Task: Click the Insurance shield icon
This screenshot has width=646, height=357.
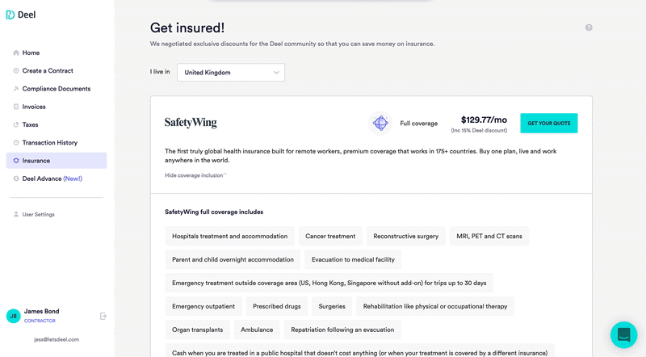Action: [x=16, y=161]
